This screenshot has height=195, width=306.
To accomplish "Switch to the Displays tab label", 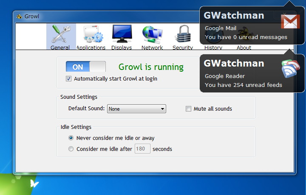I will tap(122, 47).
